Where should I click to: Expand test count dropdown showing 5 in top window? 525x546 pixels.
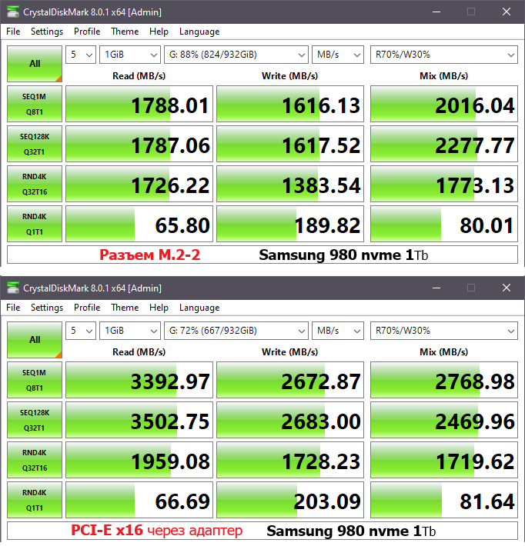[81, 55]
